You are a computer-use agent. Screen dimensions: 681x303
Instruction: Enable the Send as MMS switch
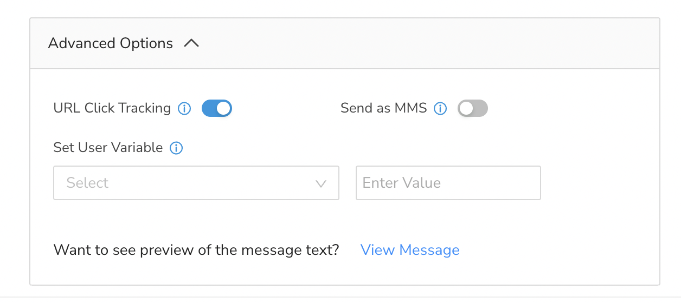[x=473, y=109]
